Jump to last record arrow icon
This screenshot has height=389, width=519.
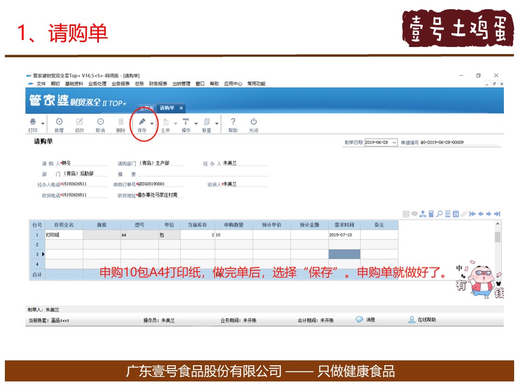pyautogui.click(x=497, y=214)
